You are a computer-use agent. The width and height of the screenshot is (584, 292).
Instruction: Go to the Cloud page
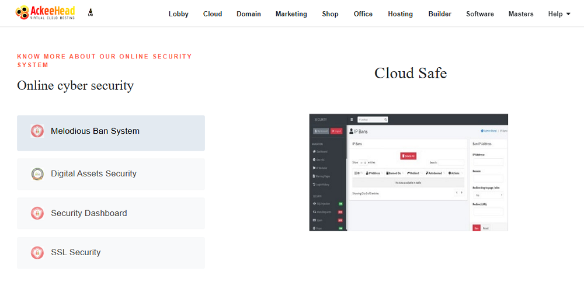coord(213,14)
